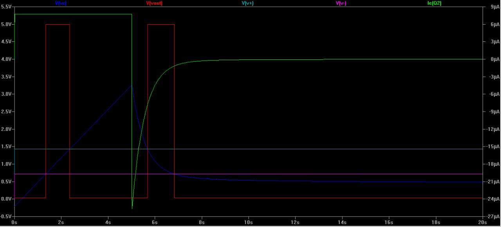Click the 2.5V left axis label
Image resolution: width=501 pixels, height=227 pixels.
(6, 111)
